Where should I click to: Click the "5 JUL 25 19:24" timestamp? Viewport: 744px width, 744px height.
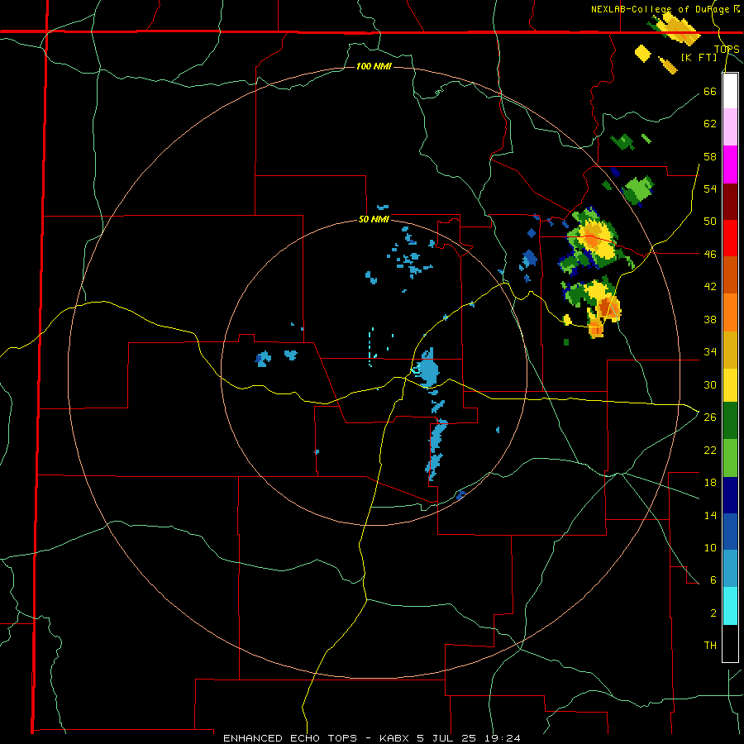tap(469, 738)
